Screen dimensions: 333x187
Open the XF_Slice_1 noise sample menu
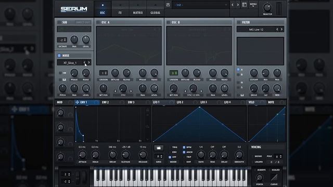click(70, 62)
